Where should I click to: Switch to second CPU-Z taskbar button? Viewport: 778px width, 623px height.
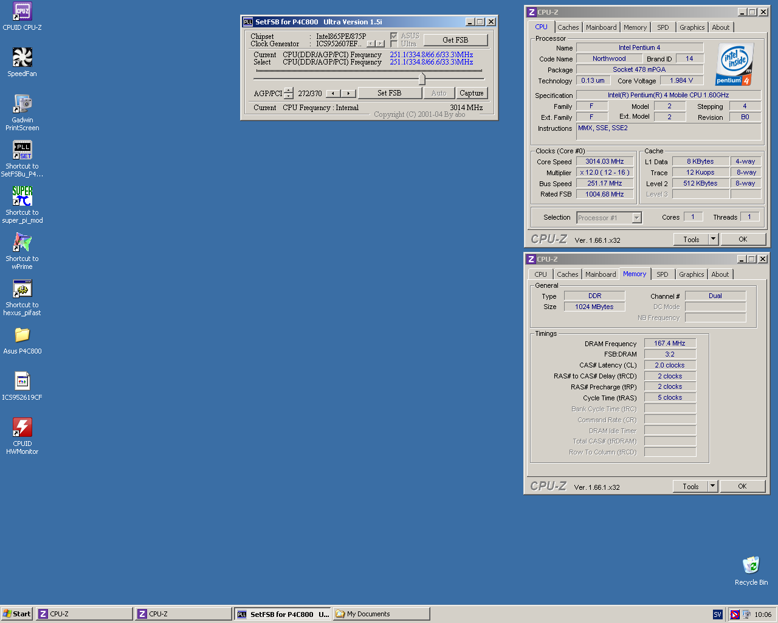pyautogui.click(x=184, y=614)
